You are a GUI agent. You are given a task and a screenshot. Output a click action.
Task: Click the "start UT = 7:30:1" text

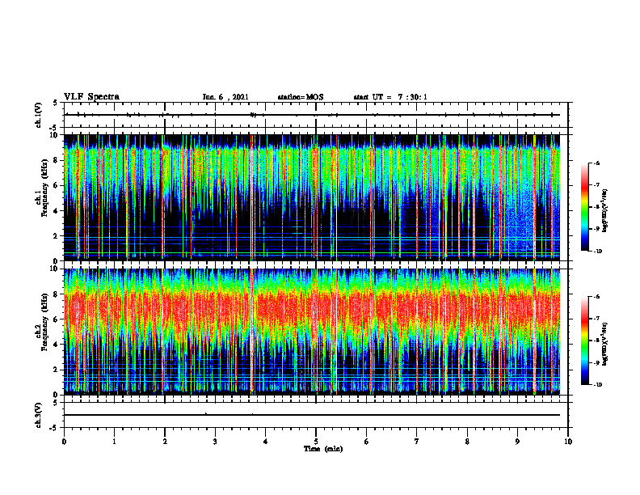[390, 97]
